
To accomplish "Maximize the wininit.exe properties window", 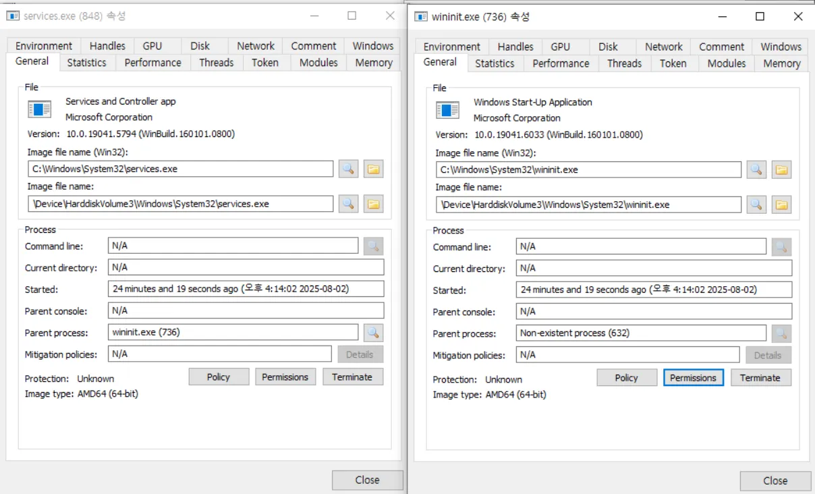I will pos(760,17).
